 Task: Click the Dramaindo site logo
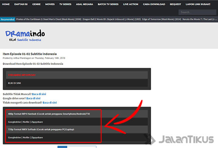25,35
